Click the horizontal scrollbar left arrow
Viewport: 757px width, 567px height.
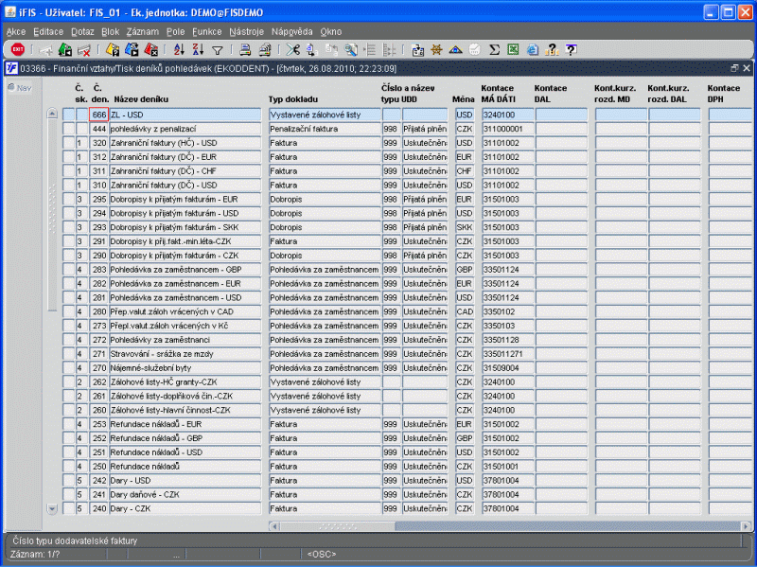tap(274, 526)
